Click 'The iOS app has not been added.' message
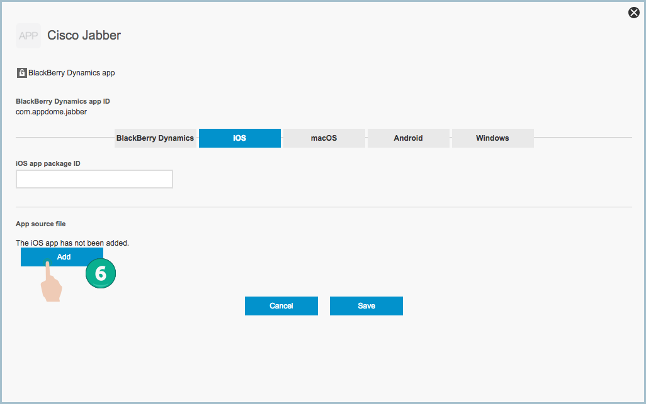Screen dimensions: 646x404 (x=72, y=243)
